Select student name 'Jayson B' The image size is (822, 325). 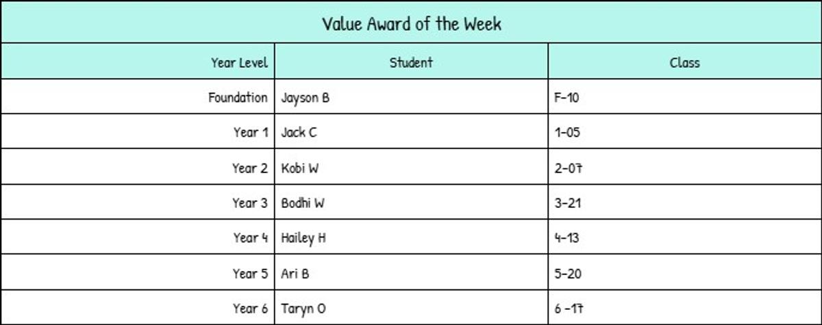point(305,98)
